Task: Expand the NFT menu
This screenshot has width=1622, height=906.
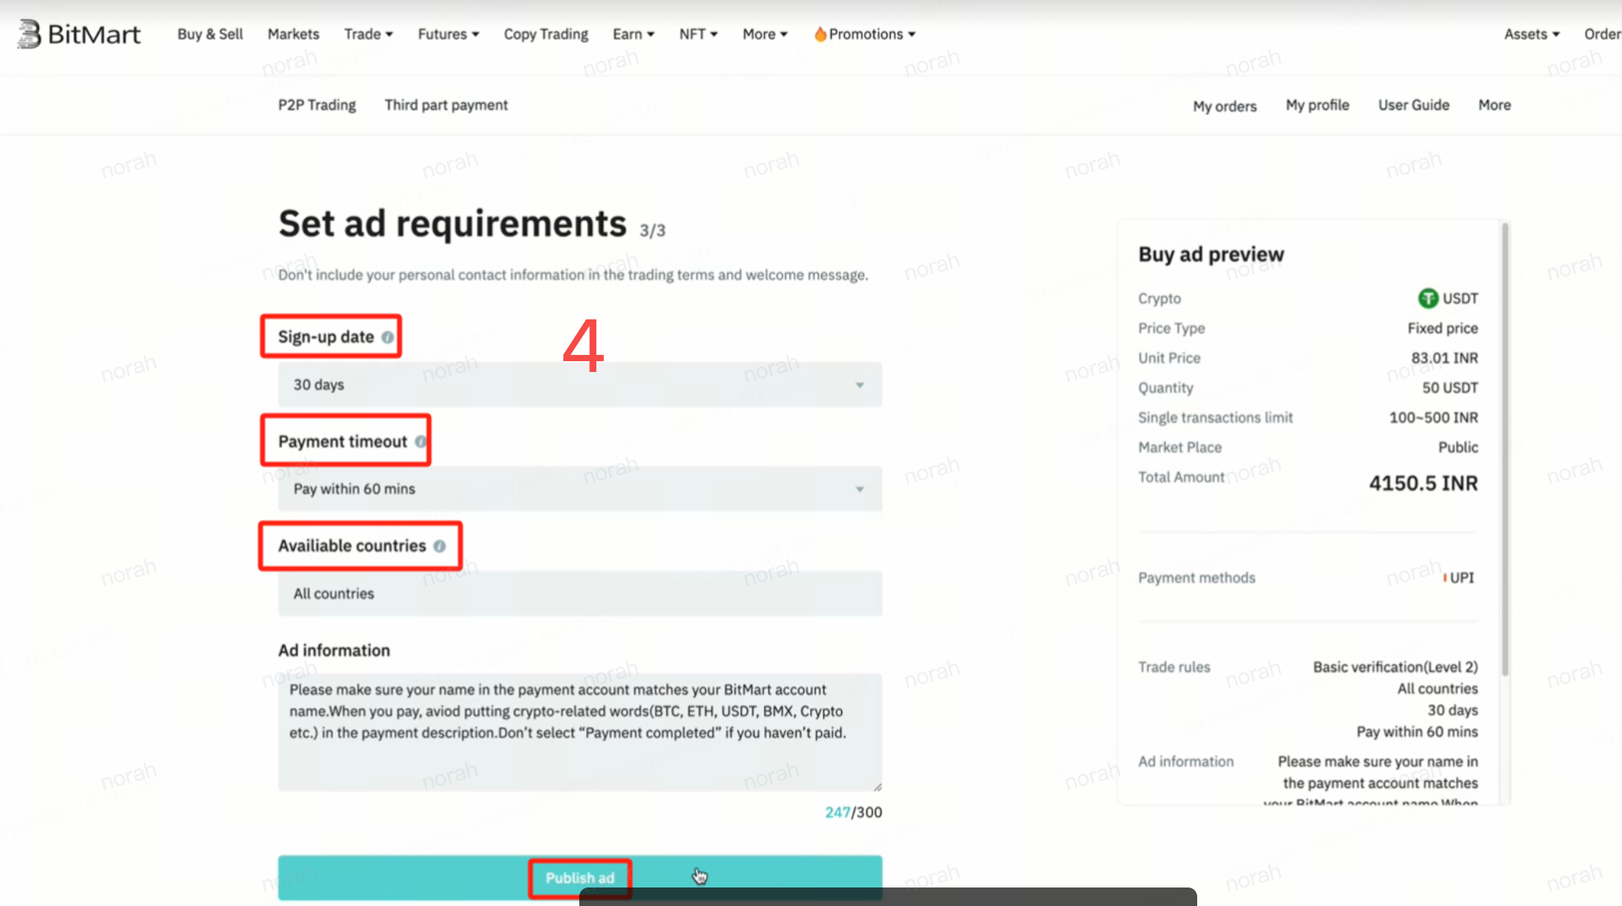Action: click(698, 34)
